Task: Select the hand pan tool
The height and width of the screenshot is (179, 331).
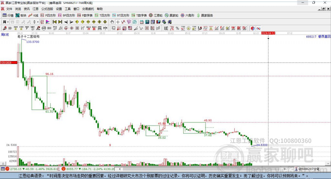Action: 112,22
